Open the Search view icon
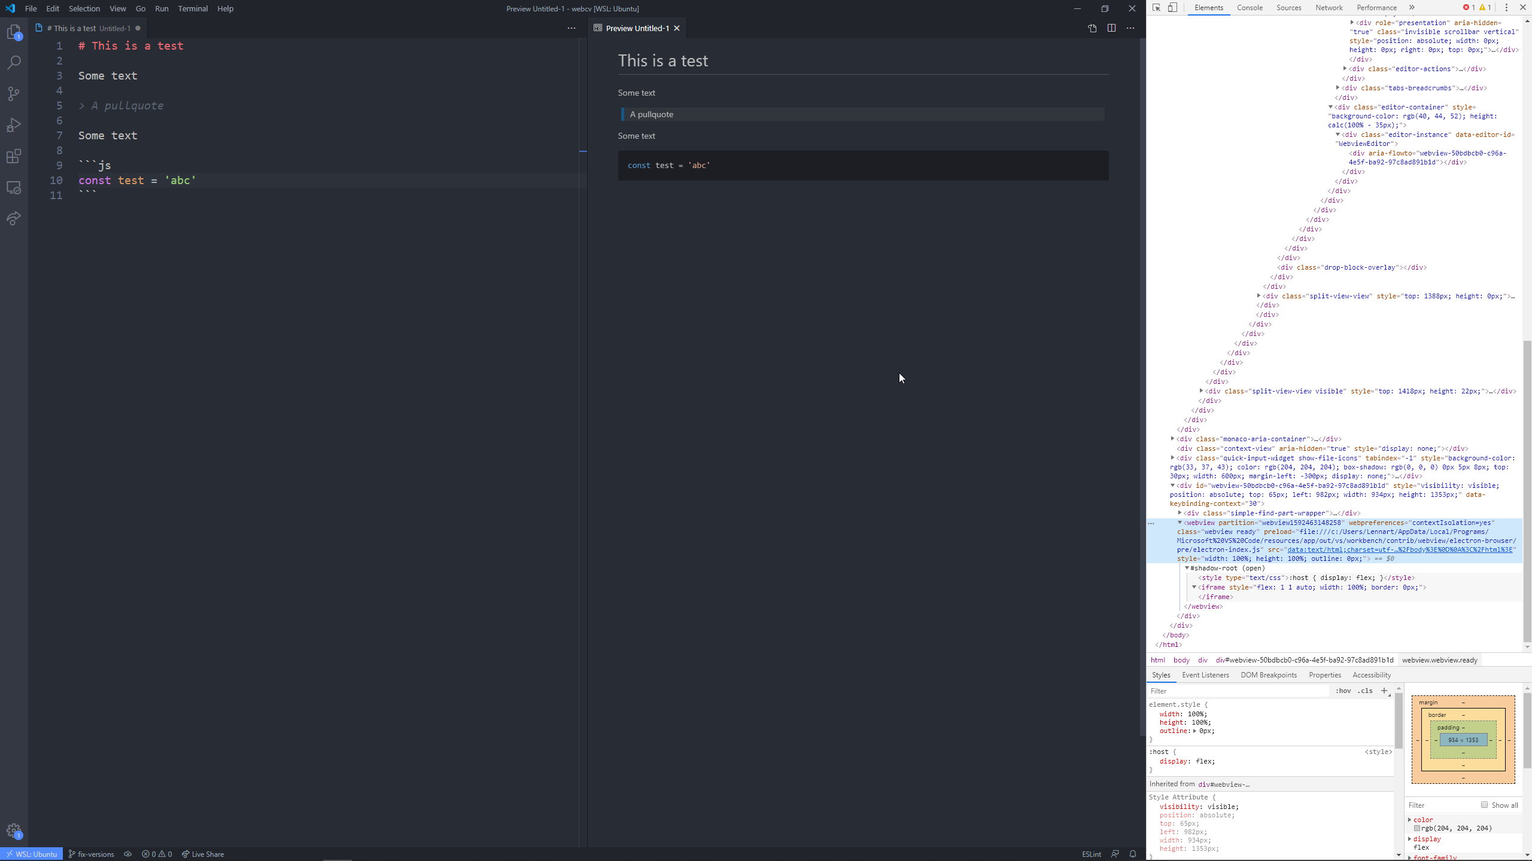The height and width of the screenshot is (861, 1532). 14,63
